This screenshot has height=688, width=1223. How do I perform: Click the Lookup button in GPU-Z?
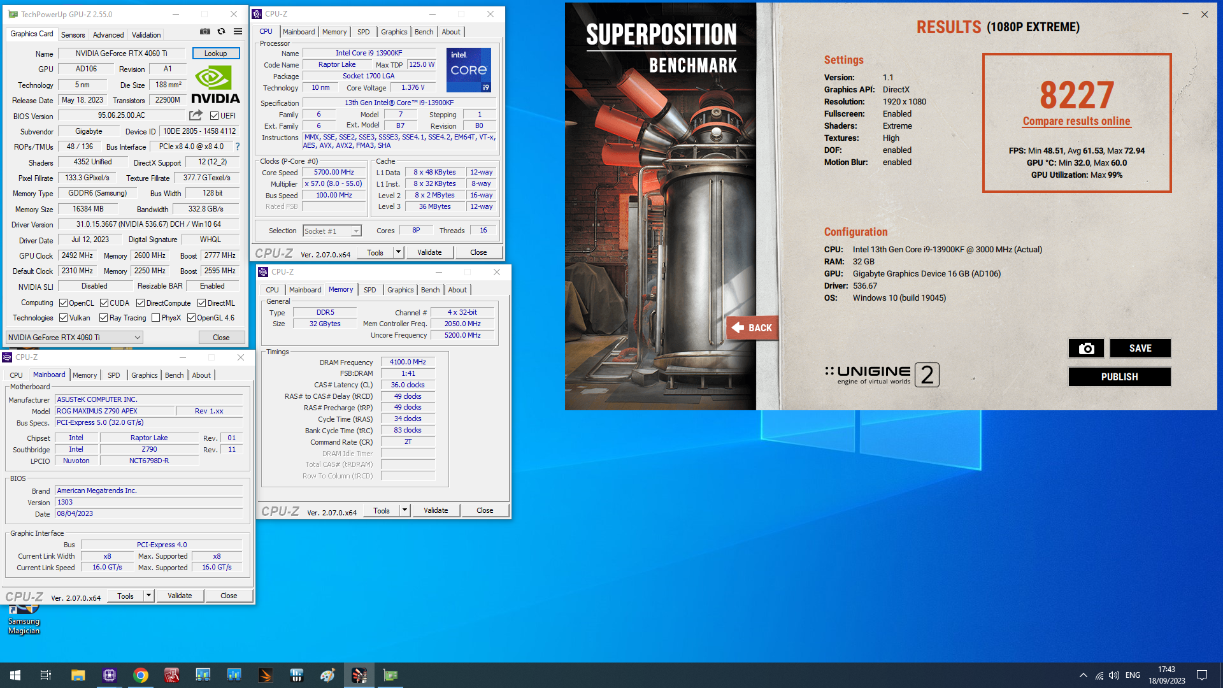tap(216, 54)
